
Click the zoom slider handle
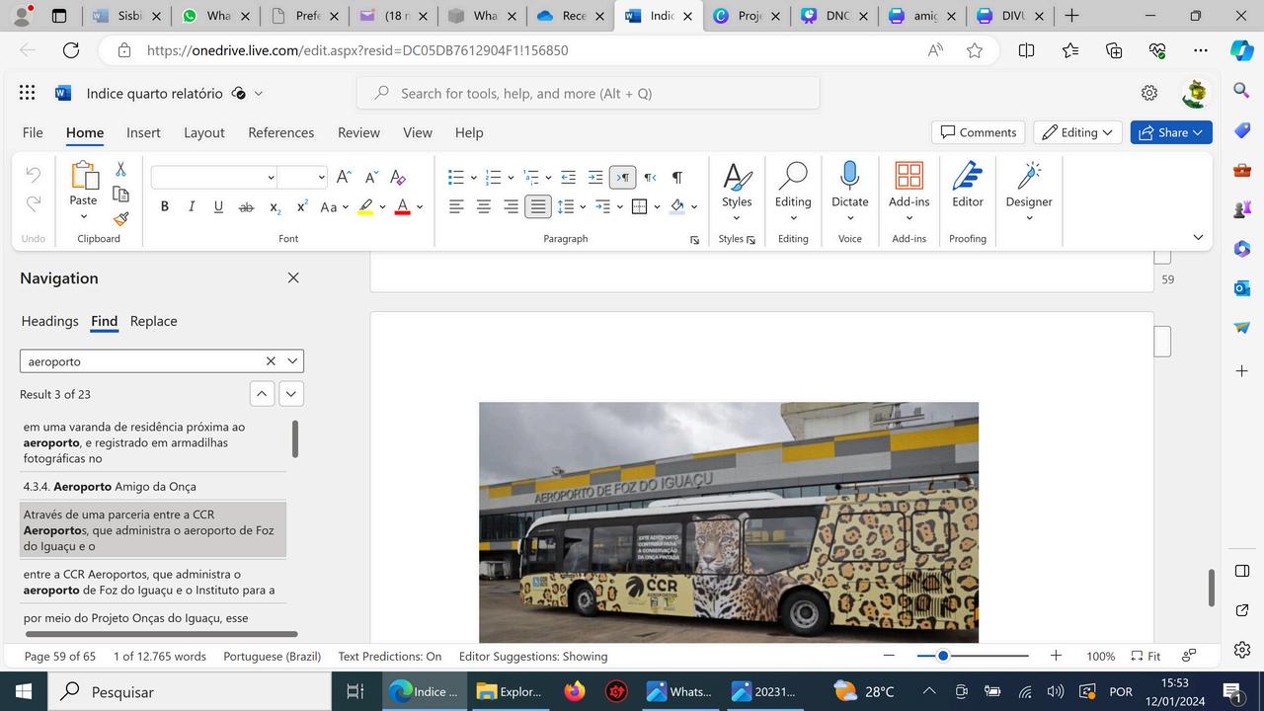click(943, 656)
